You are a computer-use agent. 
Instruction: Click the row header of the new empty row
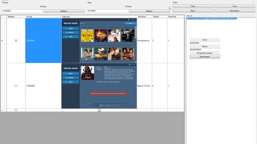coord(4,110)
